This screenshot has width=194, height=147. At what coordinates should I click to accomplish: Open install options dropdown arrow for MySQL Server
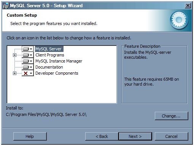pos(31,49)
